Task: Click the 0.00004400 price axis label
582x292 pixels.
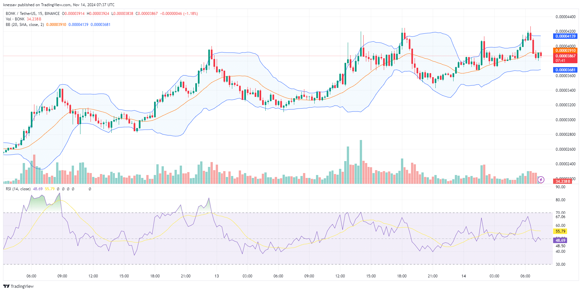Action: click(x=565, y=17)
